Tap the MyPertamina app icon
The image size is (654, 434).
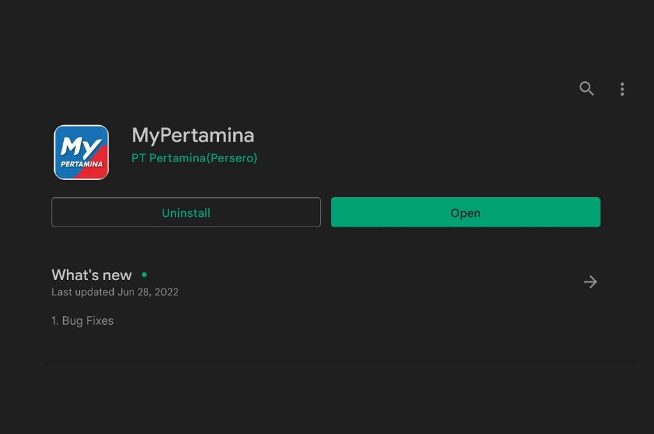pyautogui.click(x=81, y=152)
